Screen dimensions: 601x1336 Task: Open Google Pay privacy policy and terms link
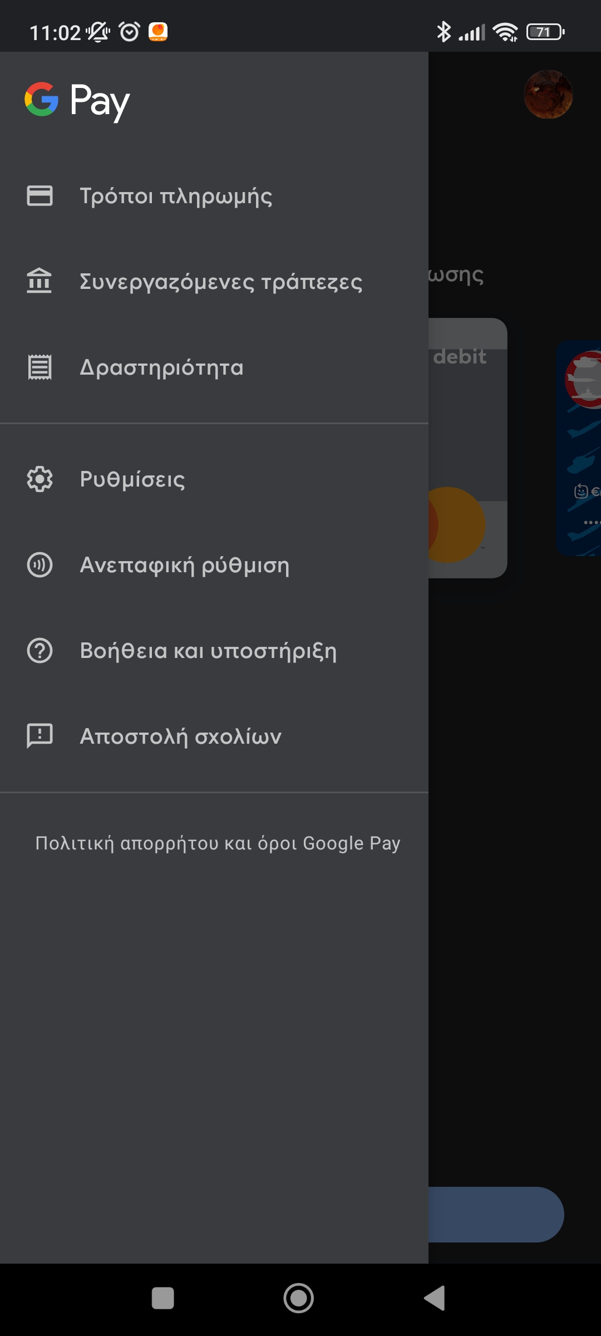pos(218,843)
